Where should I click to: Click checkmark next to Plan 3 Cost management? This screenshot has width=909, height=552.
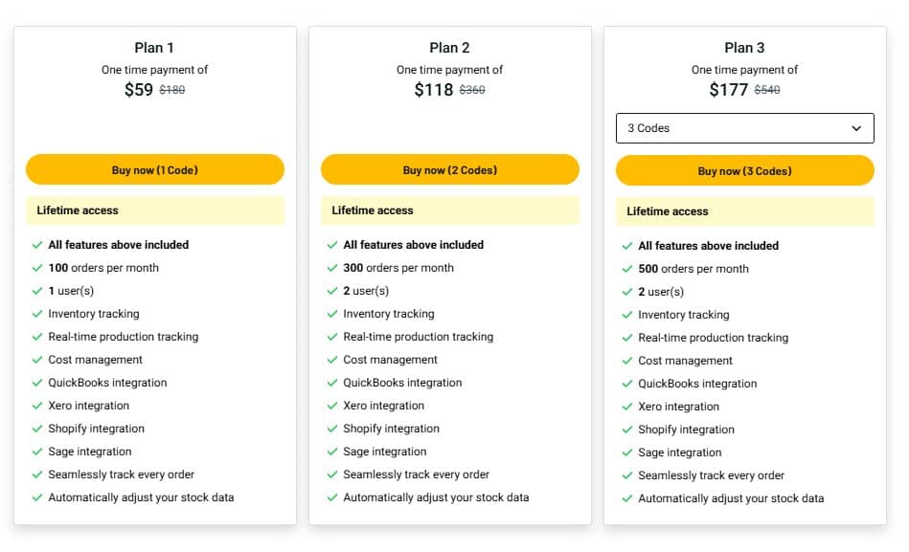click(627, 361)
